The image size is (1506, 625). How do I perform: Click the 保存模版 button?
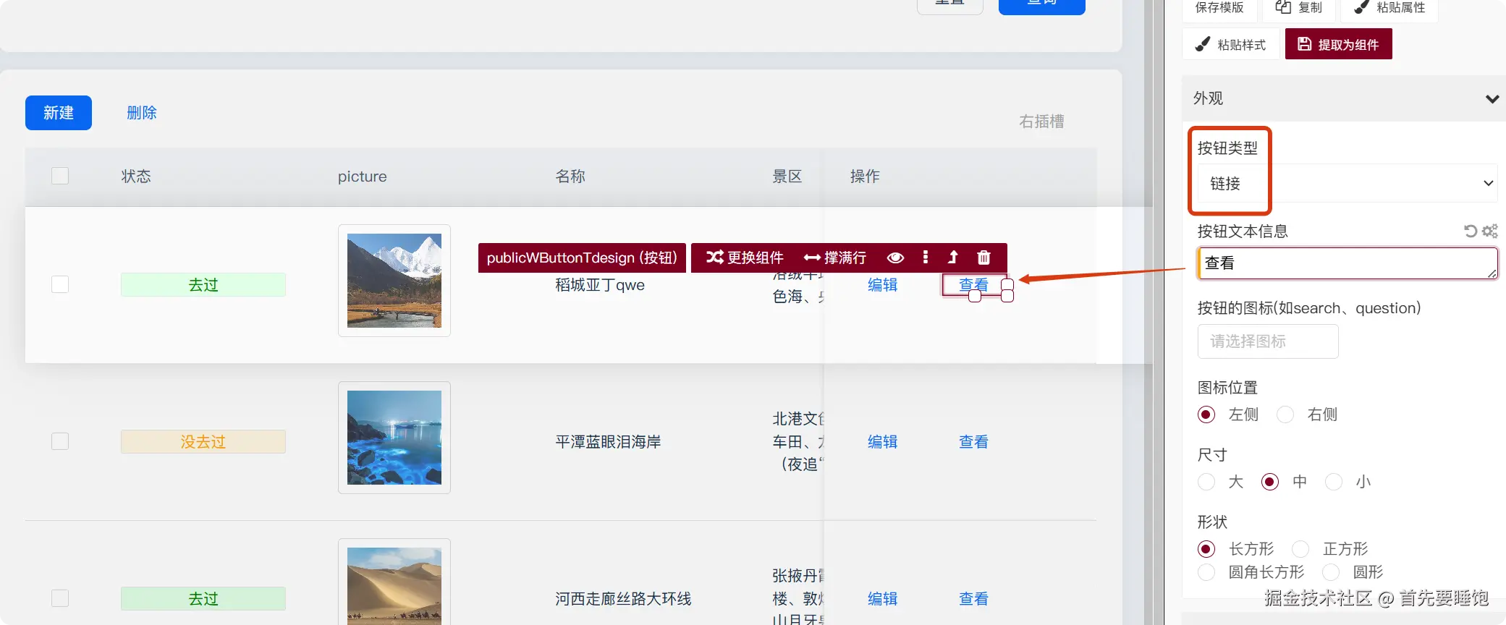(x=1219, y=8)
